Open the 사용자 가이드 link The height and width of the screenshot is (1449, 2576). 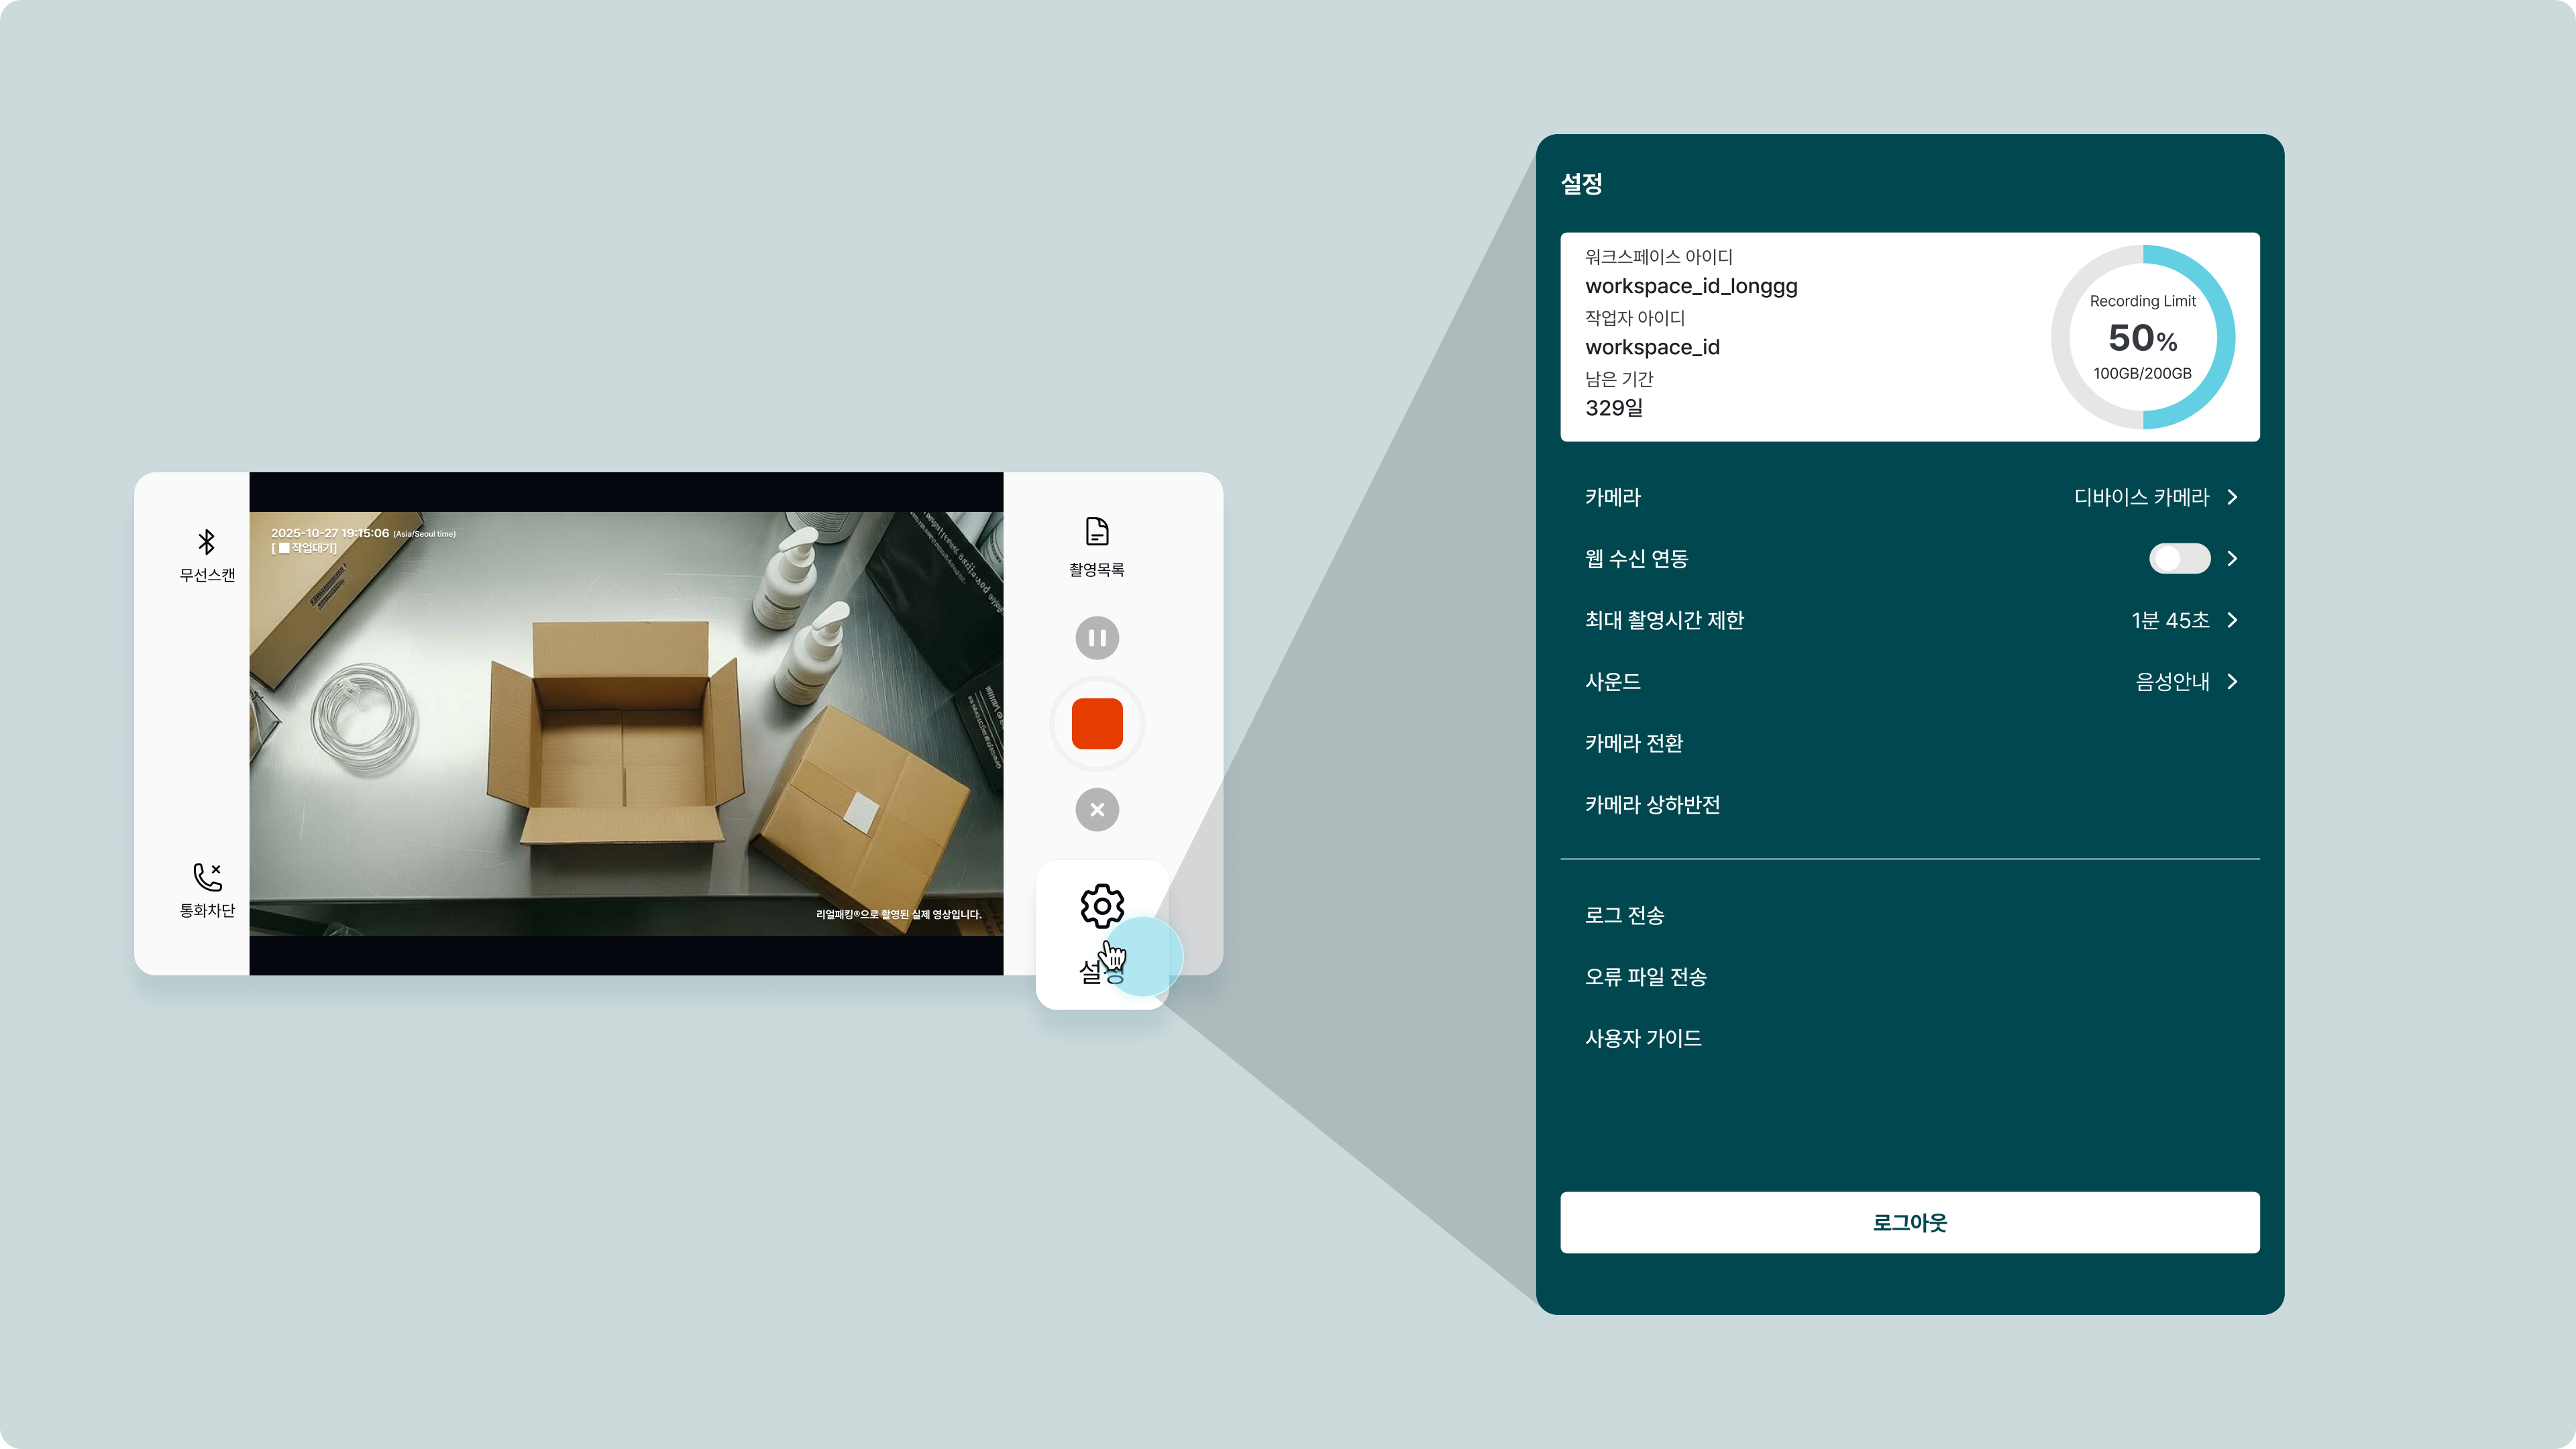tap(1643, 1038)
